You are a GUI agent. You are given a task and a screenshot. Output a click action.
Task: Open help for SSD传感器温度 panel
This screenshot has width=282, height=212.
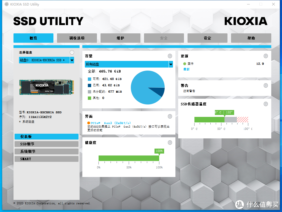click(266, 104)
